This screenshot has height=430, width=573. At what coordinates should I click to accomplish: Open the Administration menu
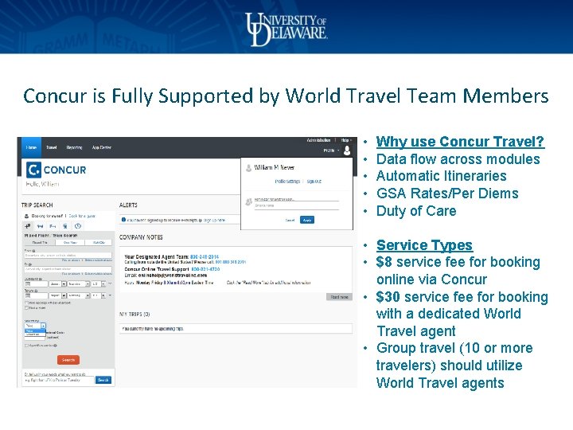[x=318, y=140]
